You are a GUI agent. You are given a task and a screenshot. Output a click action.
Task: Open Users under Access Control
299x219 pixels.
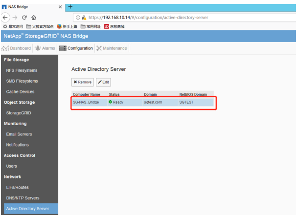coord(11,166)
